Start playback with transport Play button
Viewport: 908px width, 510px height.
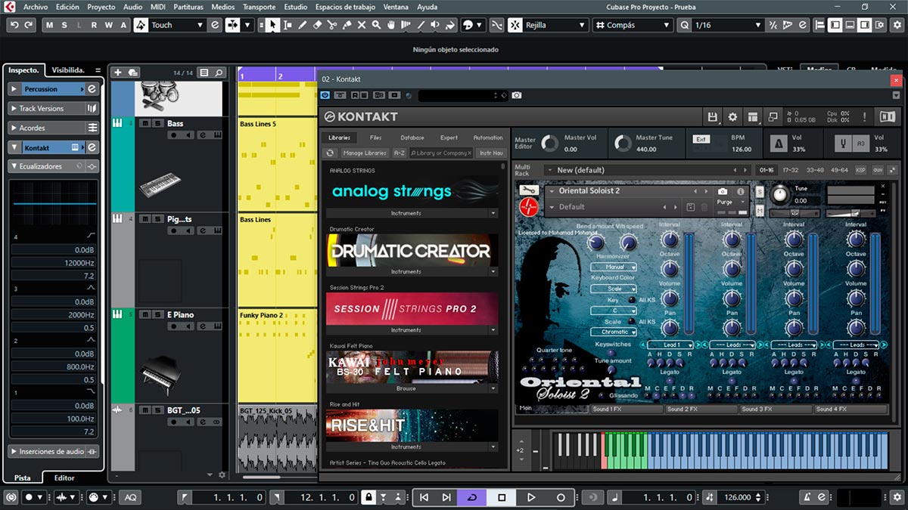(x=531, y=497)
